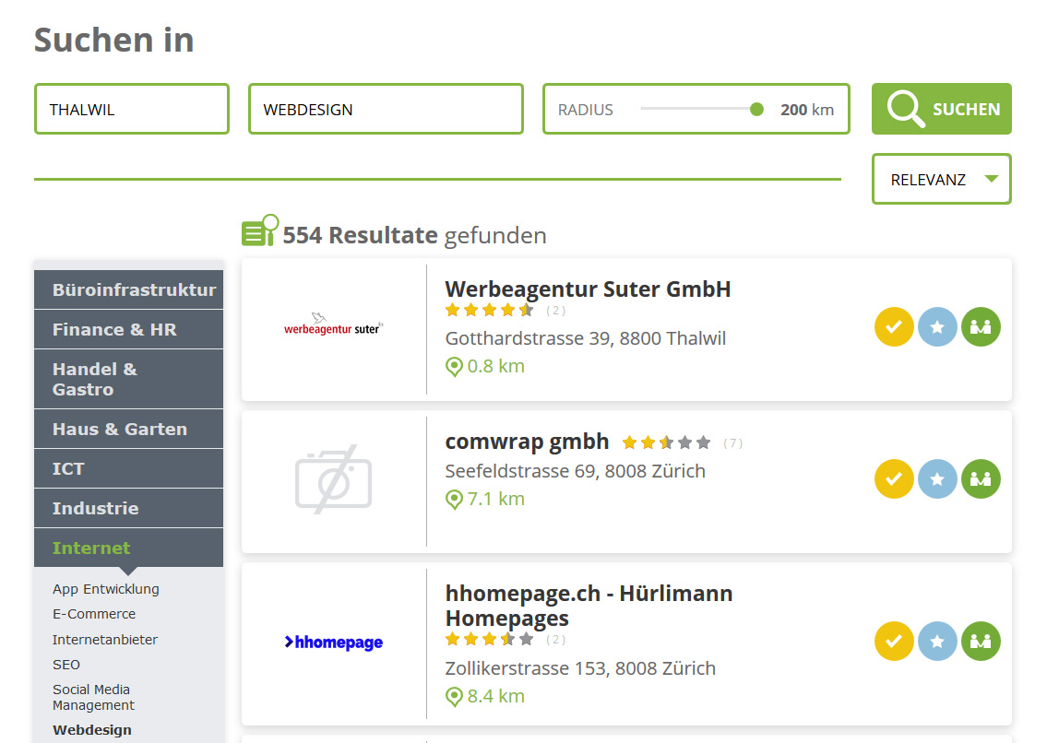
Task: Open the Handel & Gastro category
Action: (x=129, y=379)
